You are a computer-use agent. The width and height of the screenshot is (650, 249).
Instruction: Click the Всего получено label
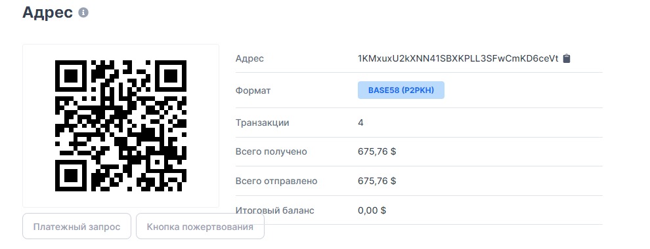pos(271,152)
